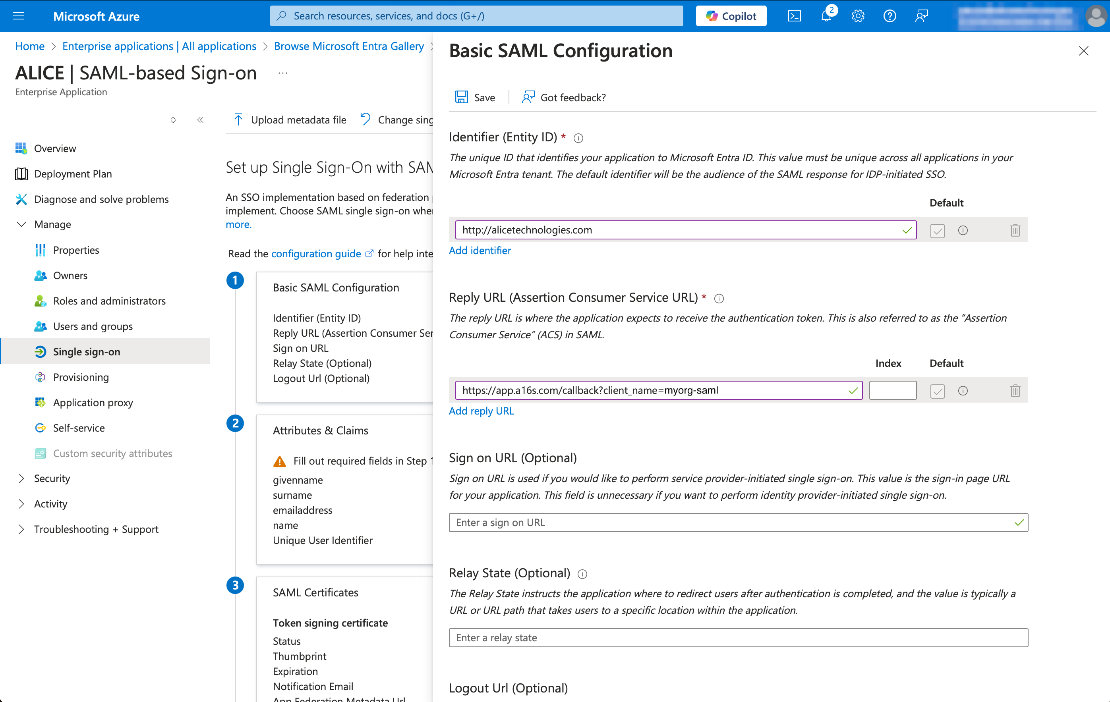The image size is (1110, 702).
Task: Collapse the Manage section
Action: (21, 224)
